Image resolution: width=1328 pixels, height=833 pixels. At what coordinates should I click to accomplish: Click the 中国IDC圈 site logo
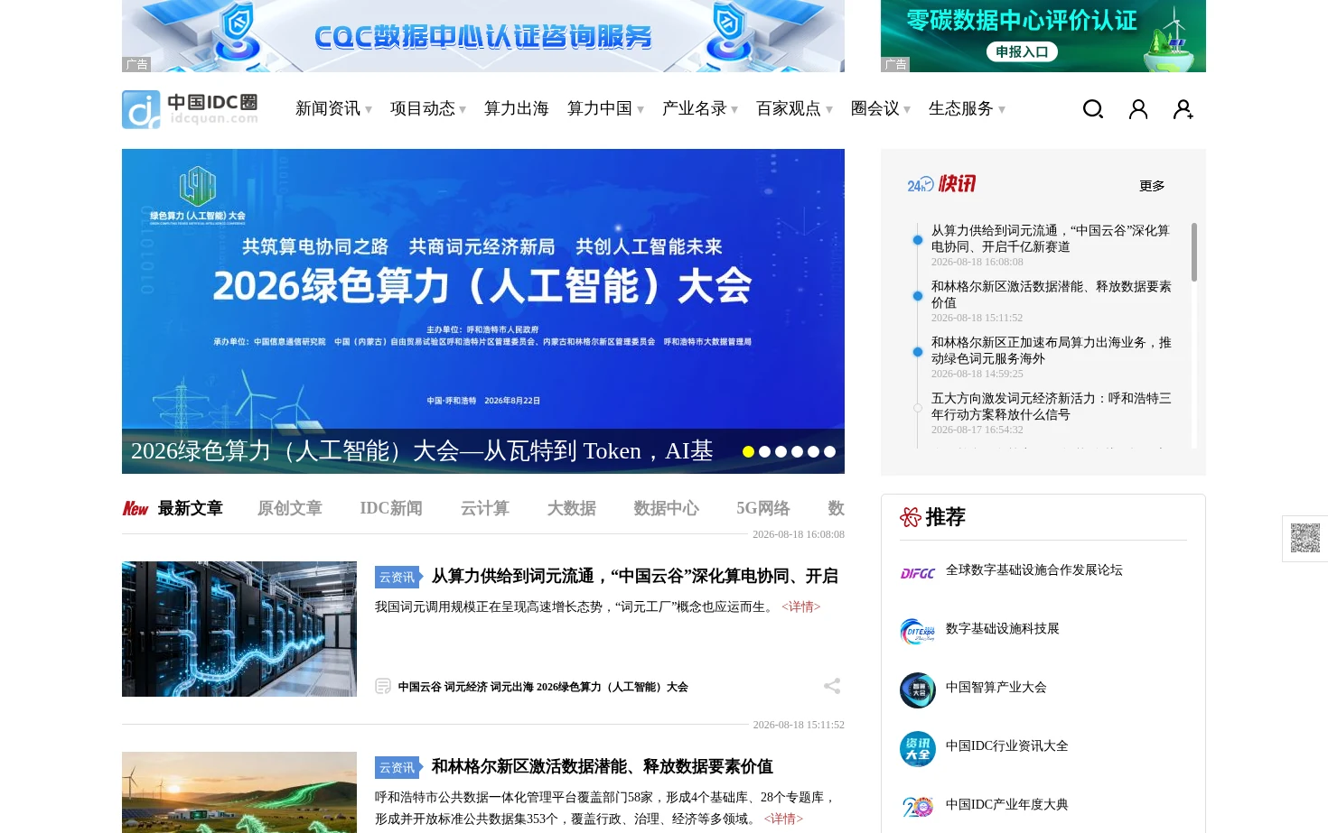191,109
